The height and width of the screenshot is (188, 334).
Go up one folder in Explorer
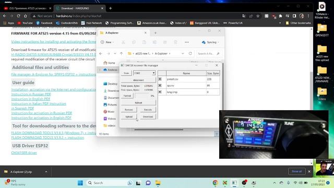point(121,53)
